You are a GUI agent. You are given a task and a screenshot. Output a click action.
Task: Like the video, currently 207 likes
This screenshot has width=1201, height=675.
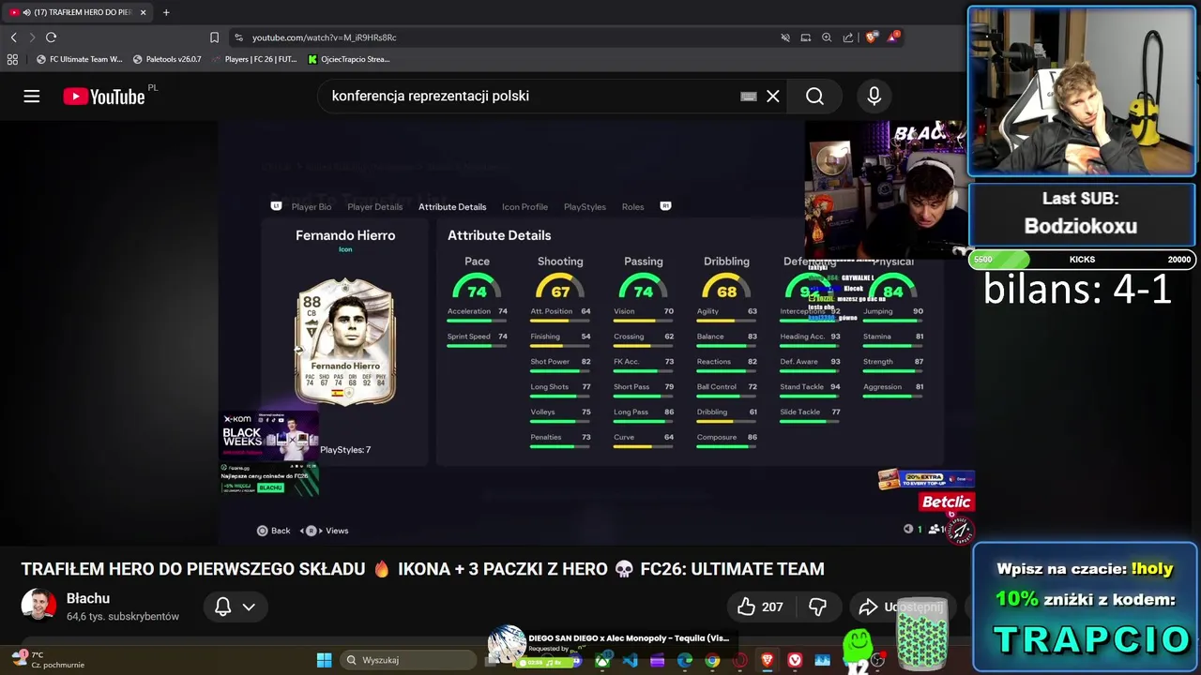(760, 607)
